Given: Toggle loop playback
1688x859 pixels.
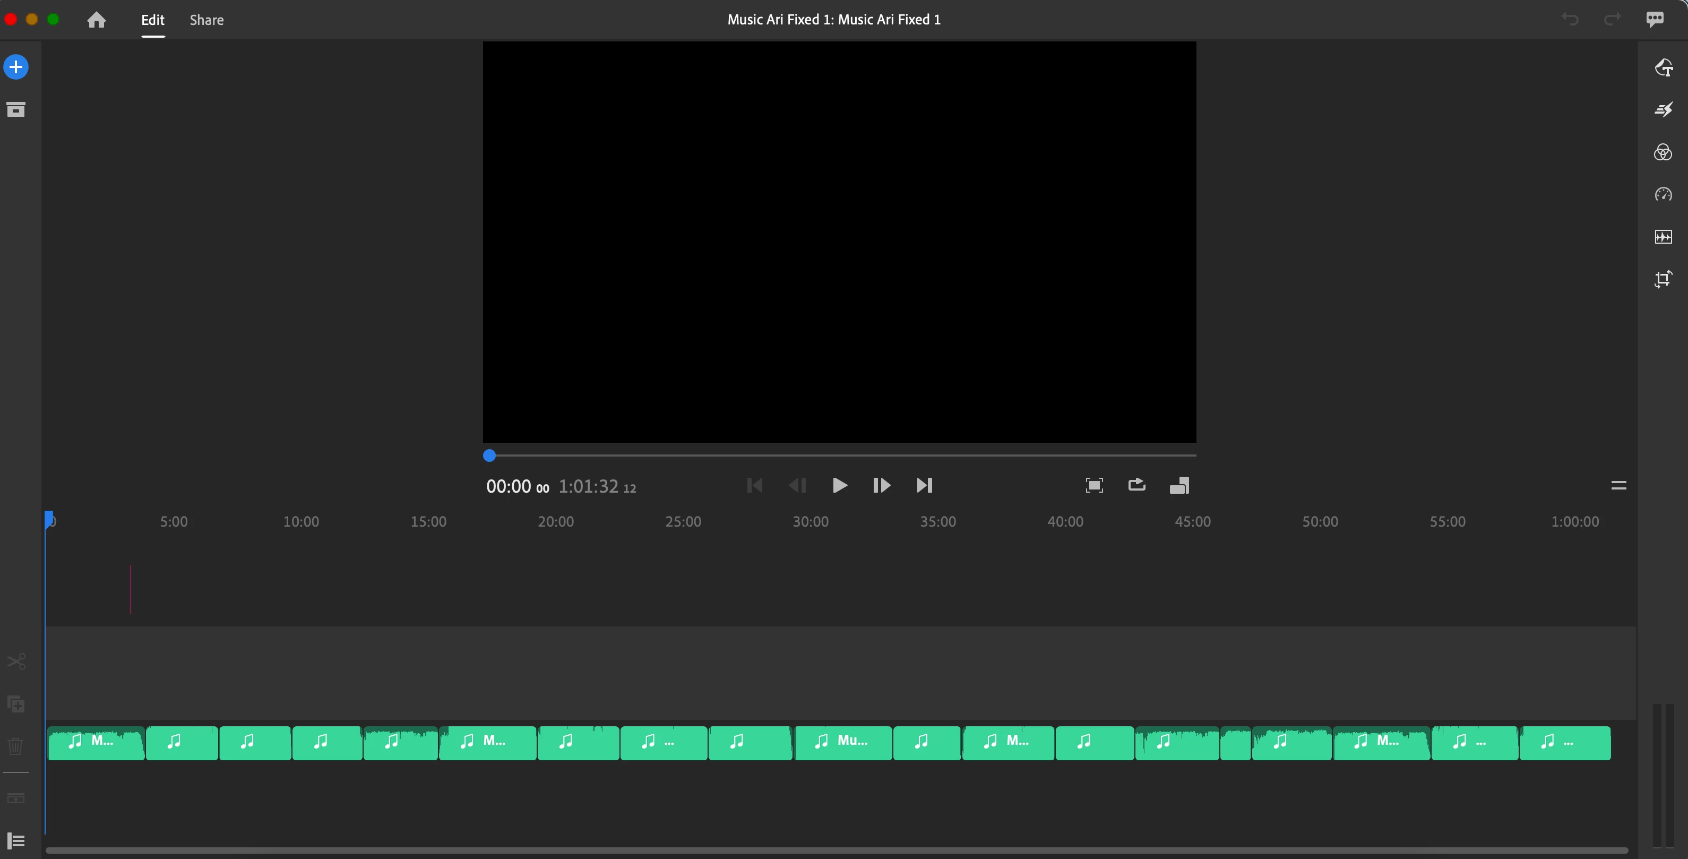Looking at the screenshot, I should point(1137,486).
